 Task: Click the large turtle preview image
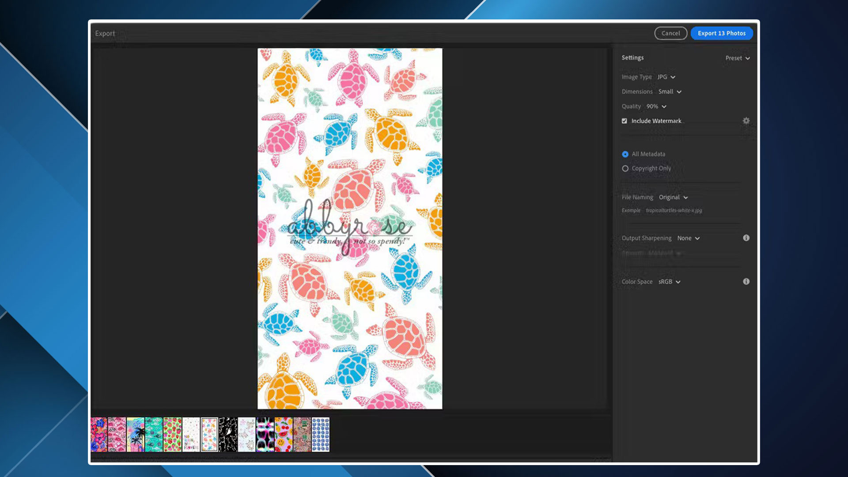350,229
